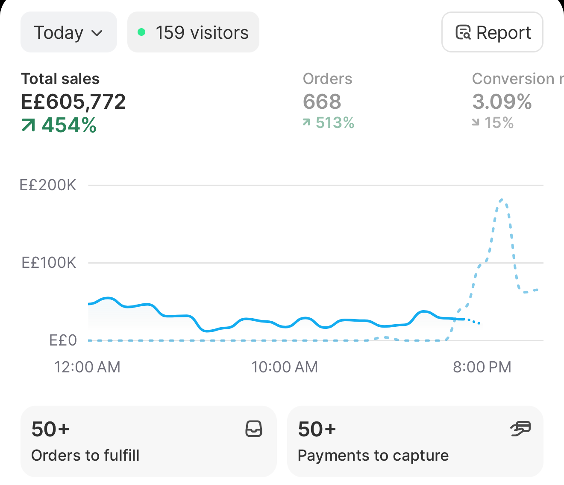The height and width of the screenshot is (485, 564).
Task: Open the Today date range dropdown
Action: (68, 32)
